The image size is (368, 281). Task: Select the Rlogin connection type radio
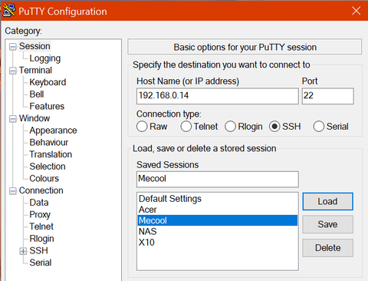pyautogui.click(x=230, y=127)
